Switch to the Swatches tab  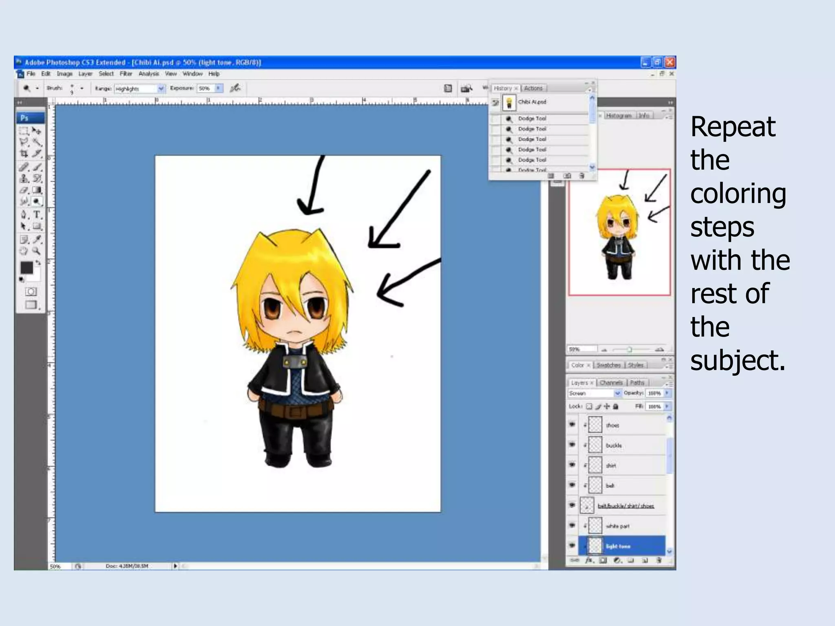[x=609, y=365]
